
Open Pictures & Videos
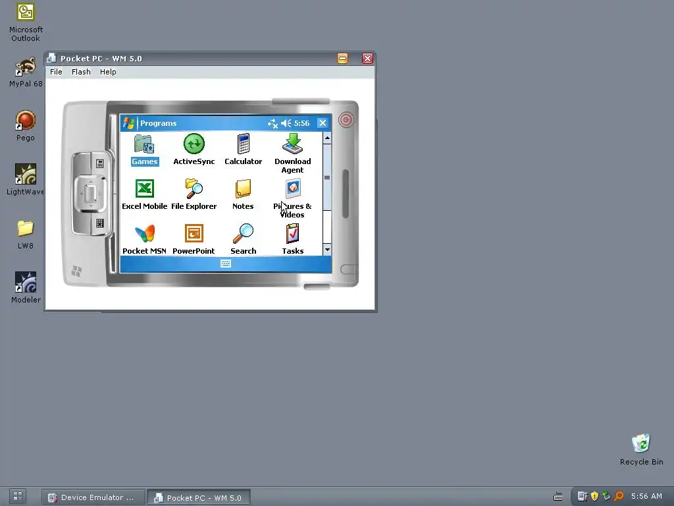click(x=293, y=199)
